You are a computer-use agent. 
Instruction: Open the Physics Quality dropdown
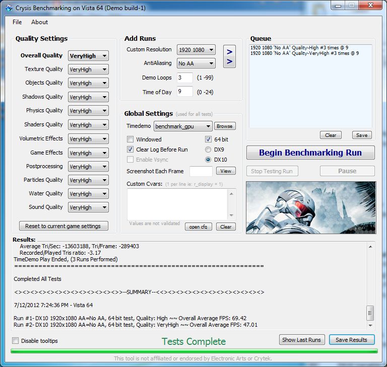point(88,110)
